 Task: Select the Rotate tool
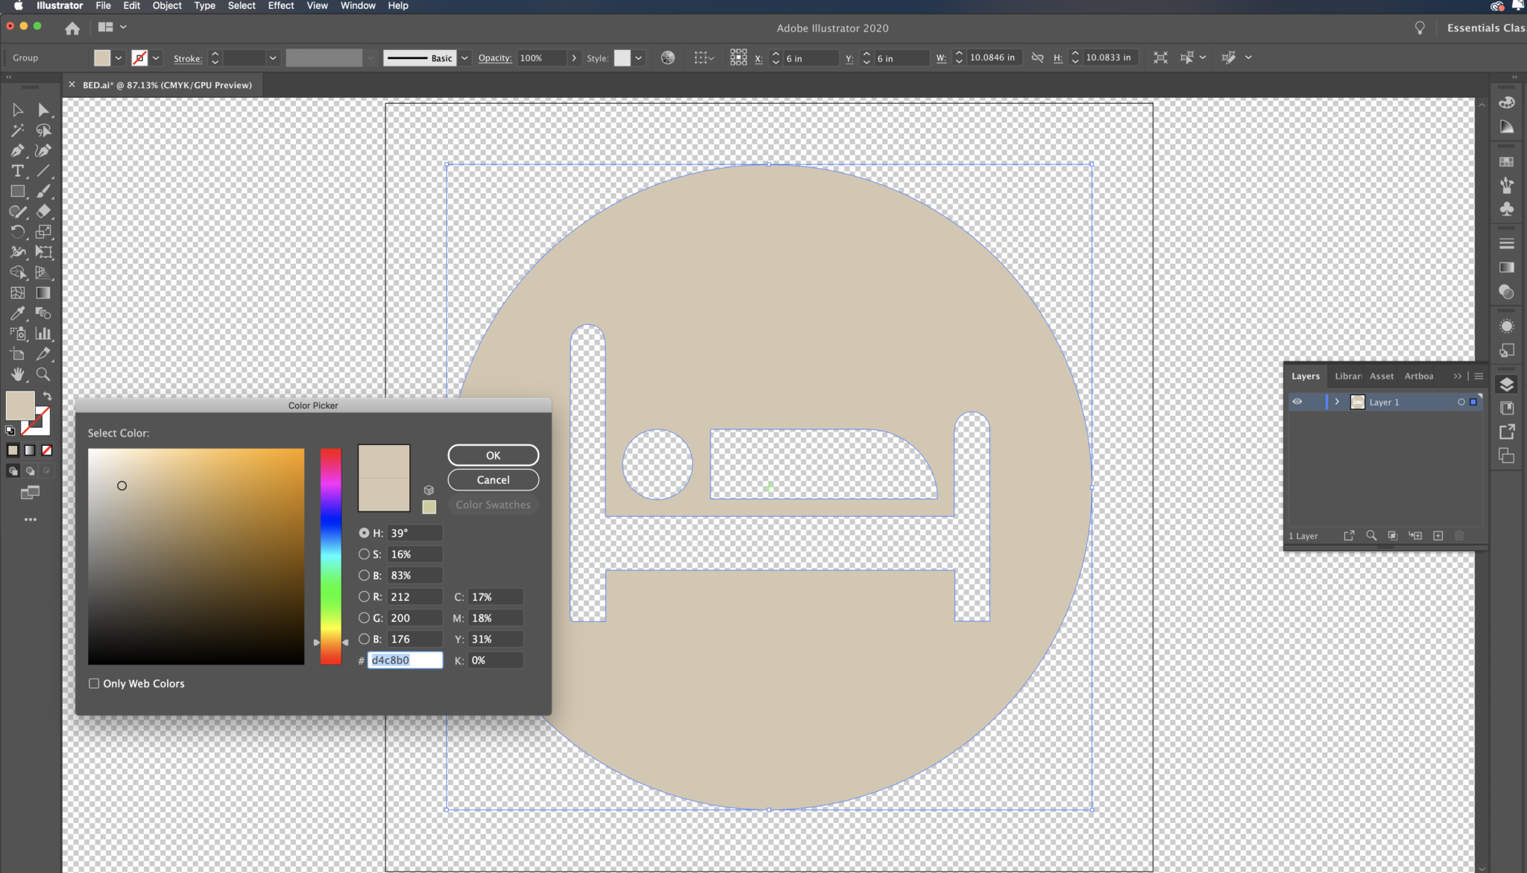17,232
